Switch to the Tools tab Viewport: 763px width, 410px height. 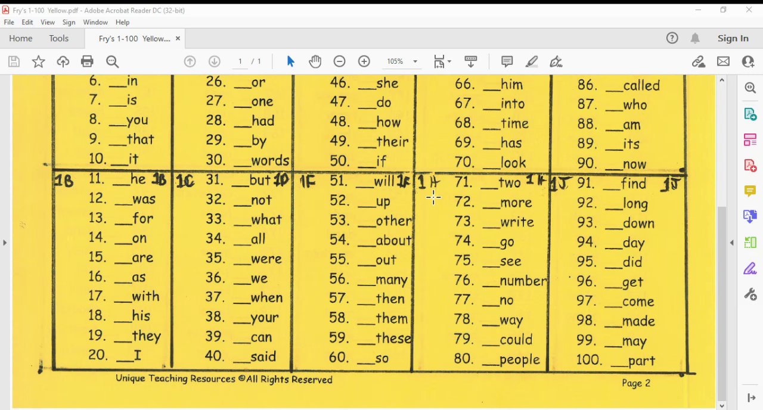point(59,38)
